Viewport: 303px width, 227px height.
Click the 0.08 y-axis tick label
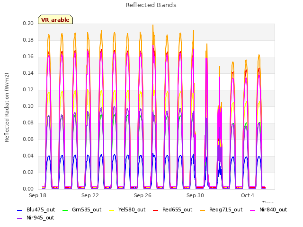point(28,123)
